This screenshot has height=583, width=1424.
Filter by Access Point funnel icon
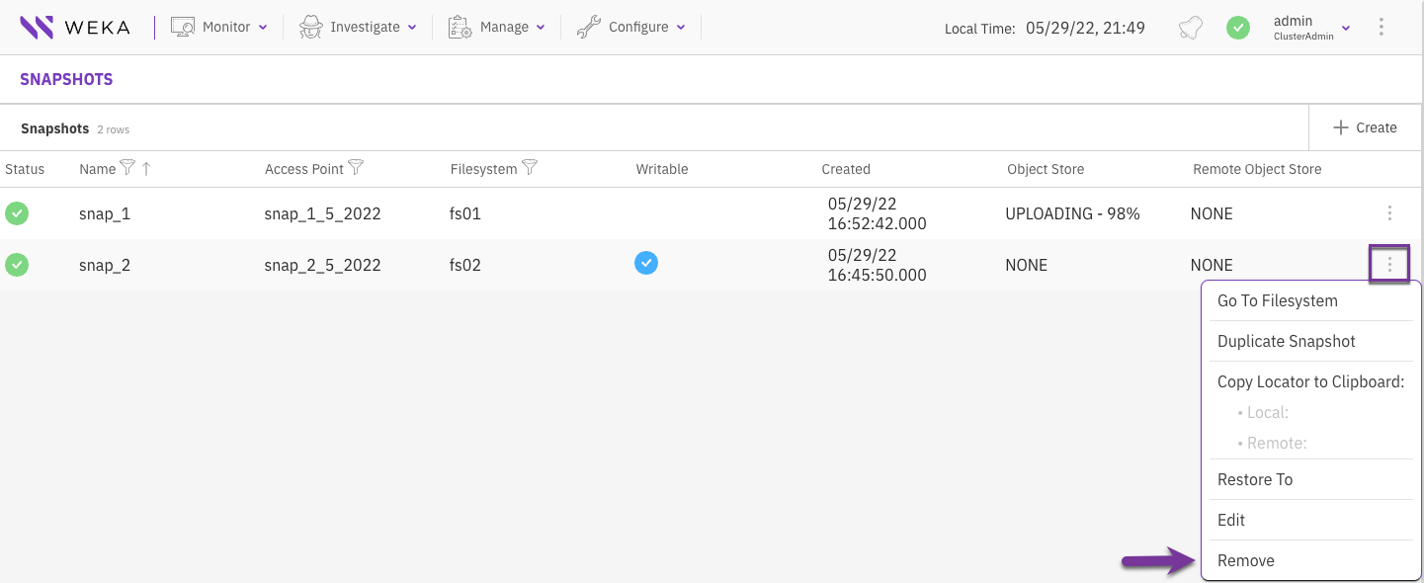click(356, 168)
